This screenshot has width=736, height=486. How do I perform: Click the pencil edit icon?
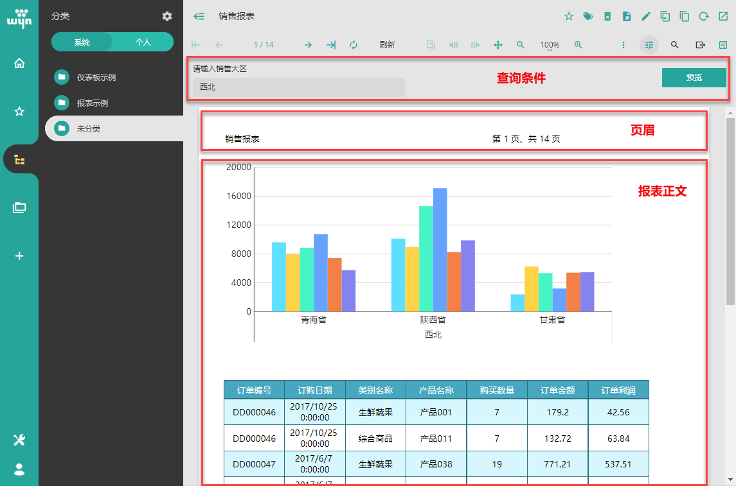(x=646, y=17)
